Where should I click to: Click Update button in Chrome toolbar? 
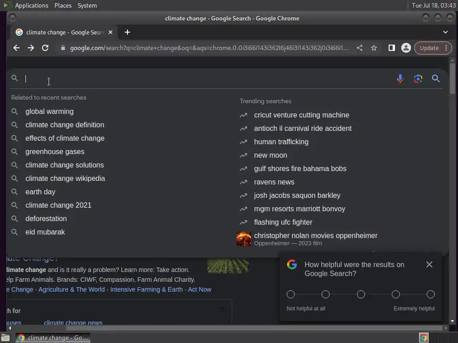pyautogui.click(x=429, y=48)
